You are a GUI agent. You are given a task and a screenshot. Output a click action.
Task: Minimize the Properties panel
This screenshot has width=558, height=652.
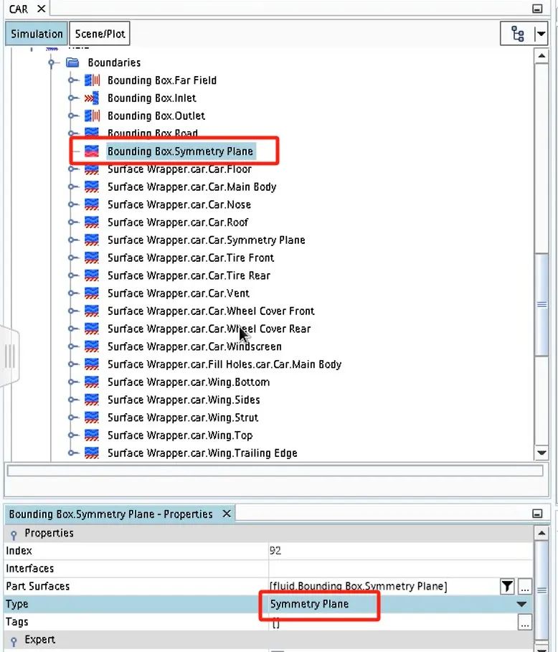[537, 514]
